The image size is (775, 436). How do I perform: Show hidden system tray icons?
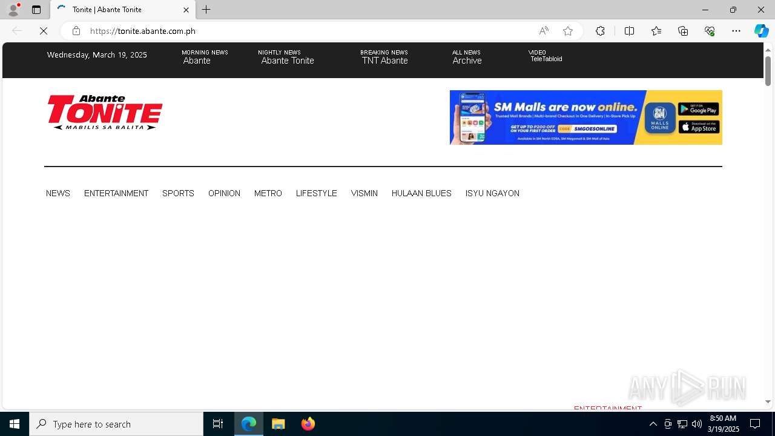click(x=653, y=424)
